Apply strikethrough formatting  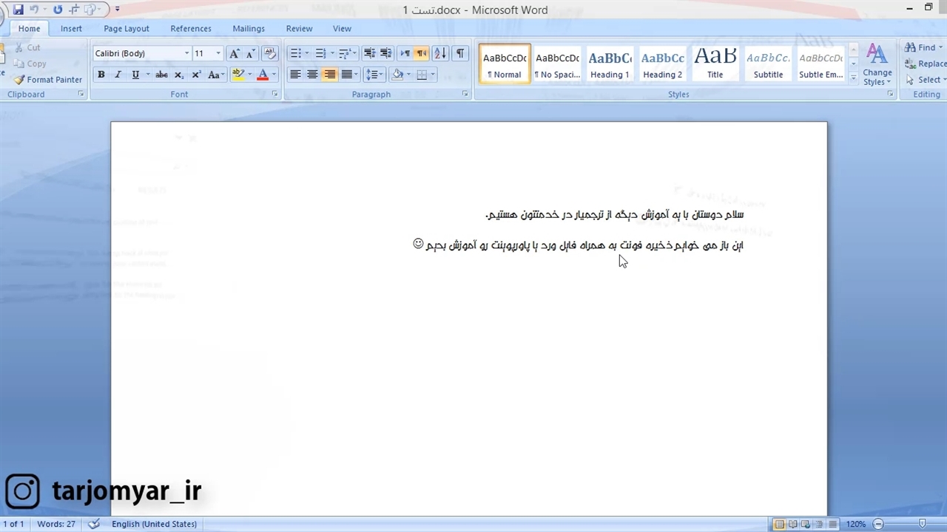[161, 75]
